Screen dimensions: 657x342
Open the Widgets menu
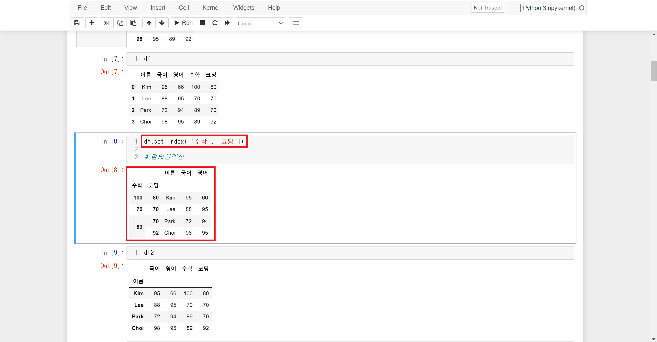pos(244,8)
